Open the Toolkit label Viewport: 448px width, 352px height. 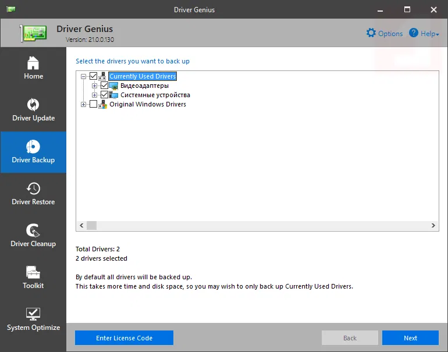point(33,286)
